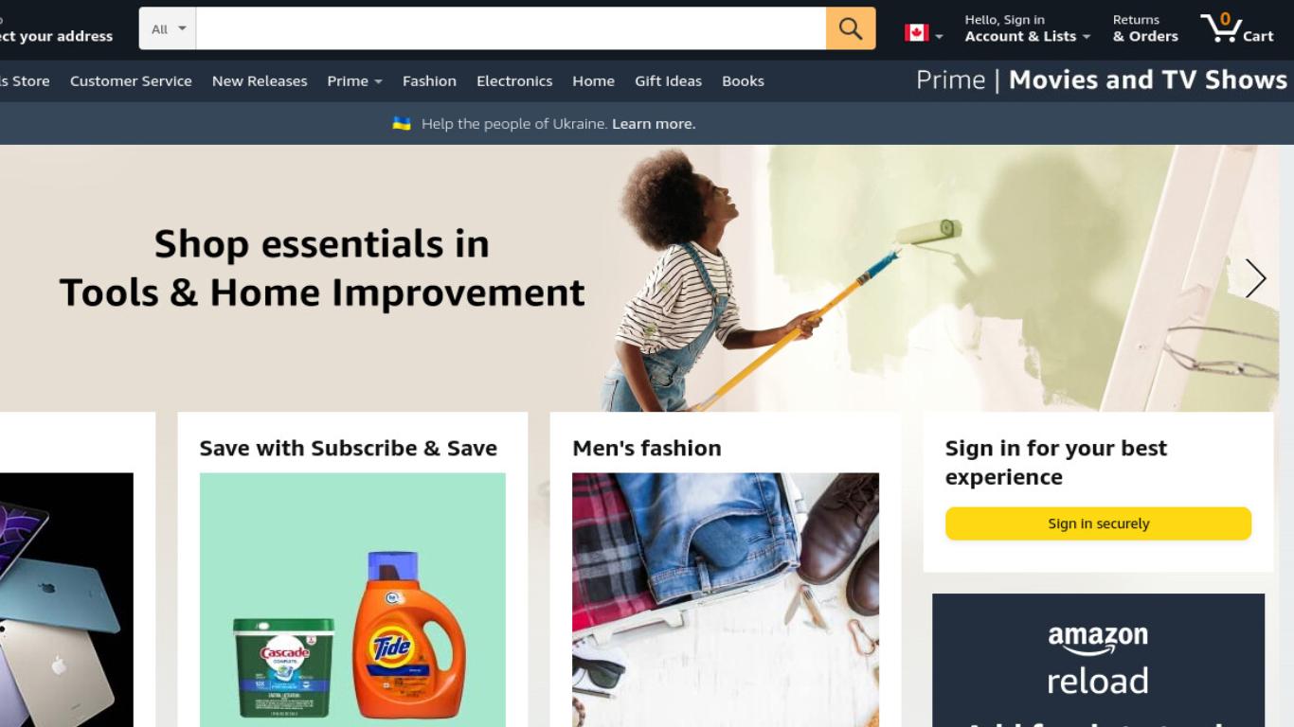Advance the banner carousel with right arrow

click(1255, 278)
